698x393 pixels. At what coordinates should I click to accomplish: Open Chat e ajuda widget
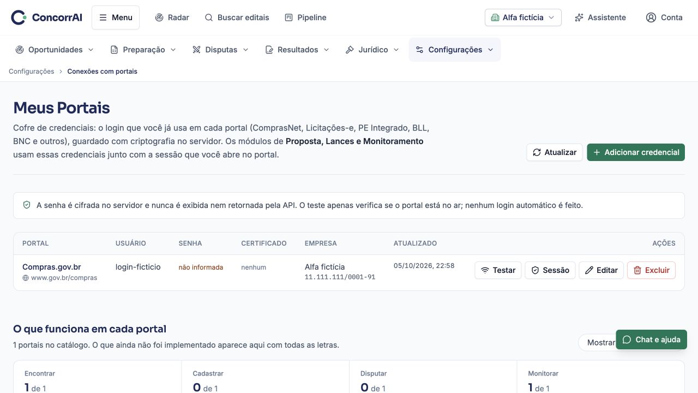(x=651, y=340)
